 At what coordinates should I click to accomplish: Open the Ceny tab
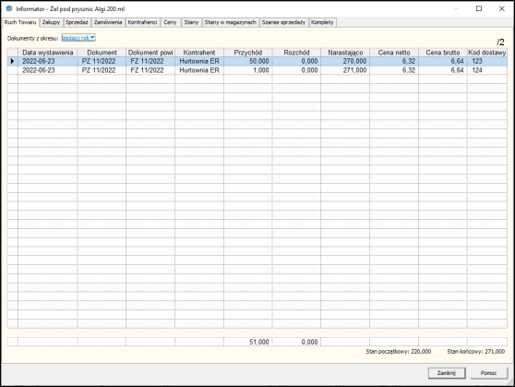pyautogui.click(x=170, y=22)
